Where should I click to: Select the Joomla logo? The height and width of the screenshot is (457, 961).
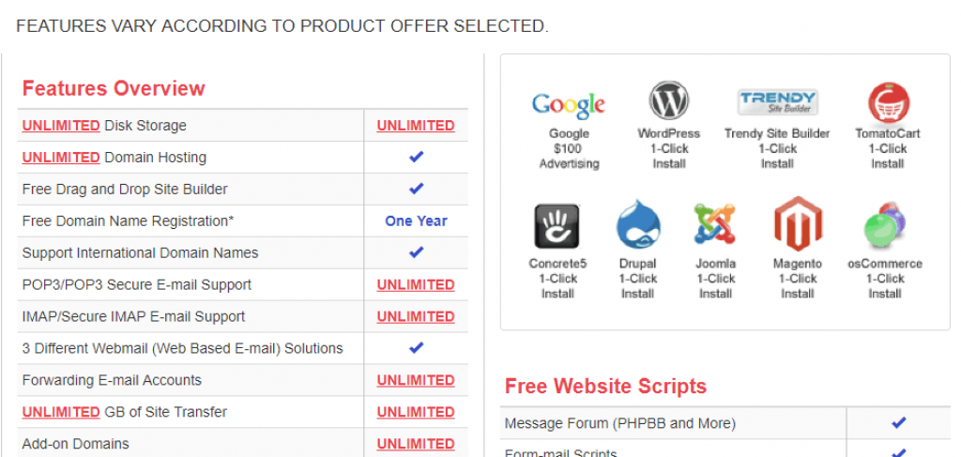point(715,223)
